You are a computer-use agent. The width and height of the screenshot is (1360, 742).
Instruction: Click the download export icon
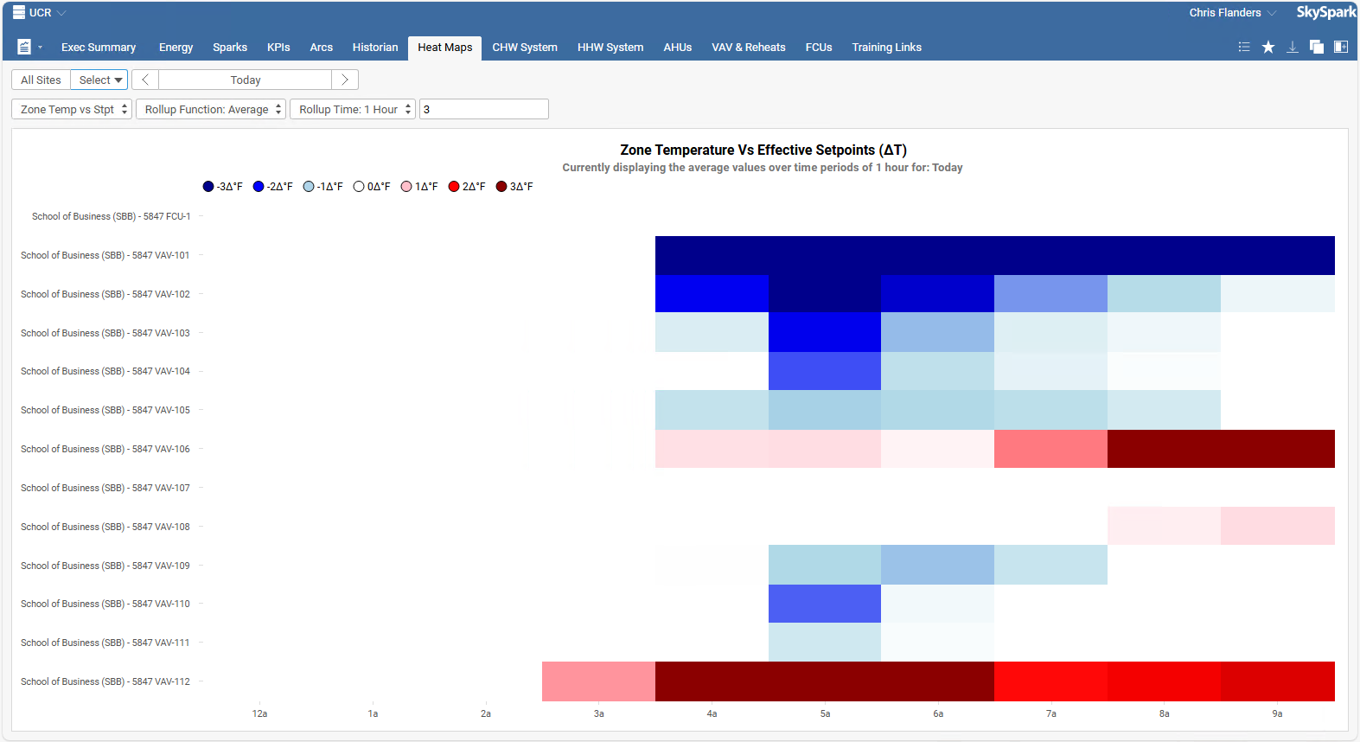(1292, 47)
